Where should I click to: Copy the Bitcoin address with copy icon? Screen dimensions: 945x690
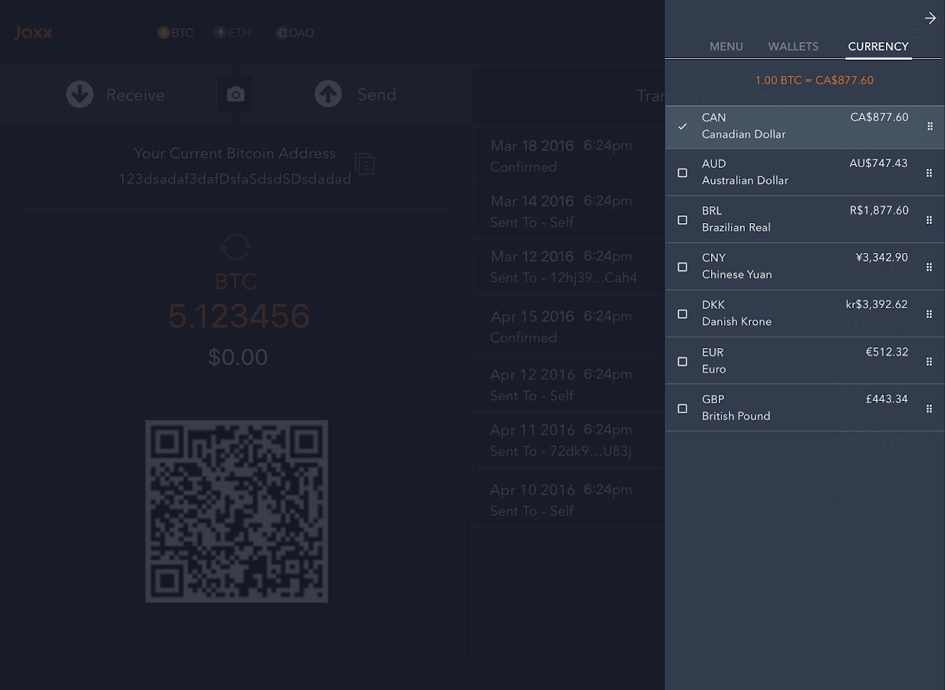364,164
